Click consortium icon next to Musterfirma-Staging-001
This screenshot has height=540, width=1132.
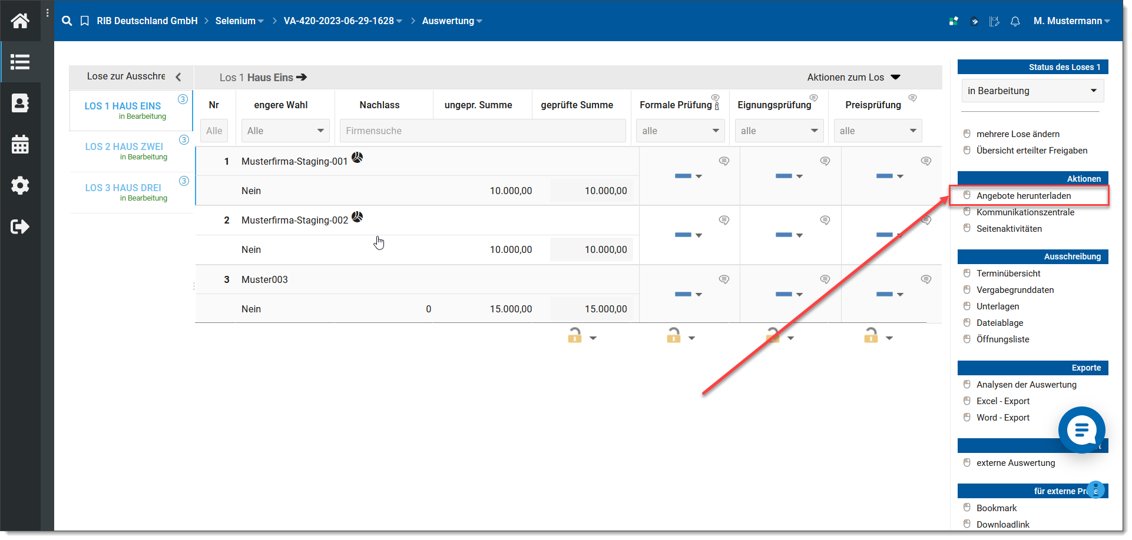[x=357, y=157]
